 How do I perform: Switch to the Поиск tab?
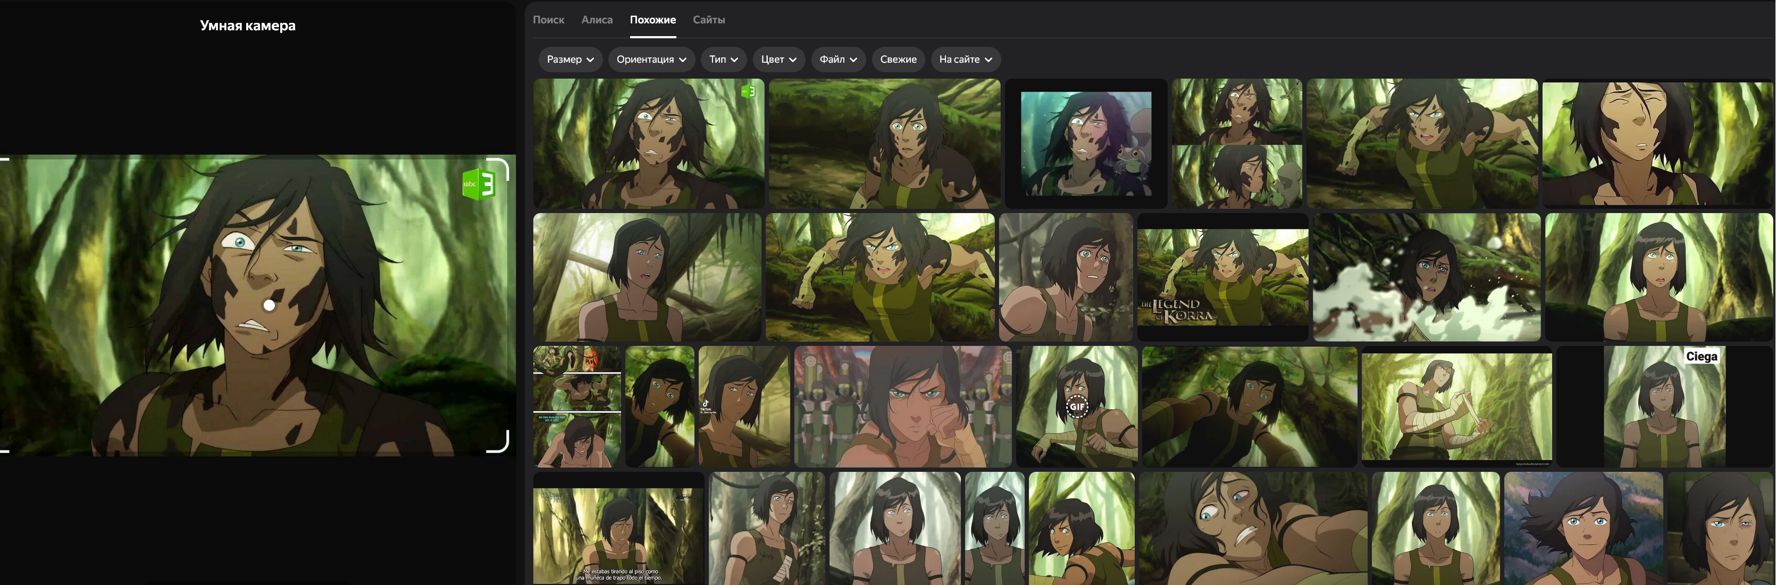548,20
